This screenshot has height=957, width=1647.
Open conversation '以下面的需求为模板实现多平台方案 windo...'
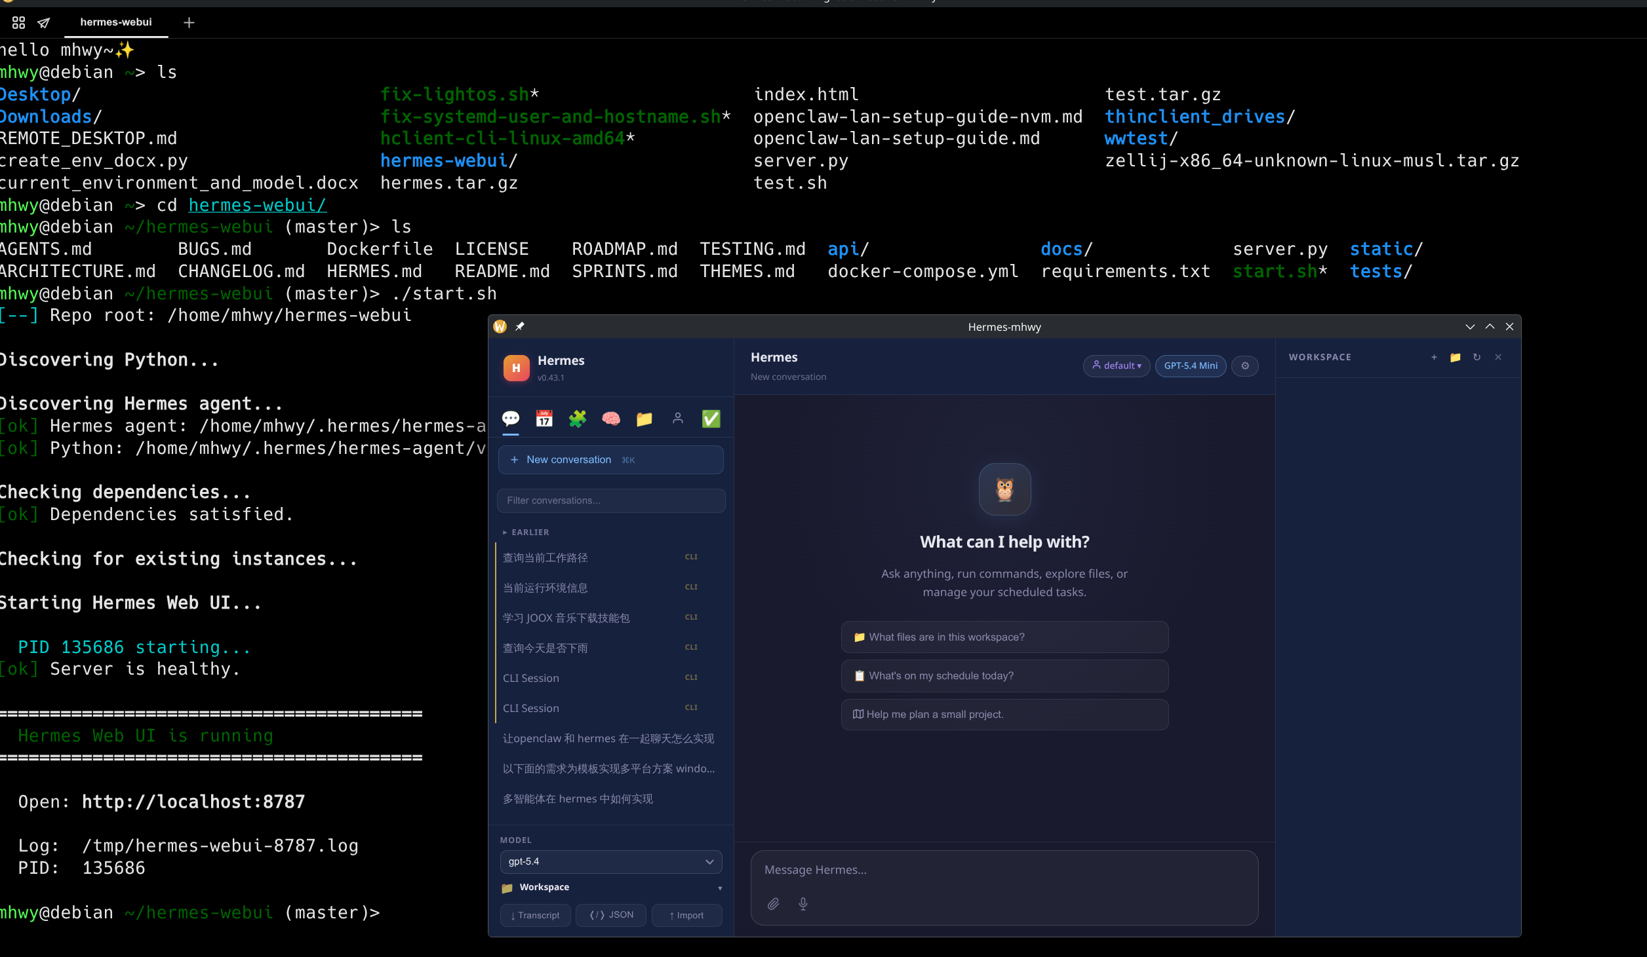(610, 768)
